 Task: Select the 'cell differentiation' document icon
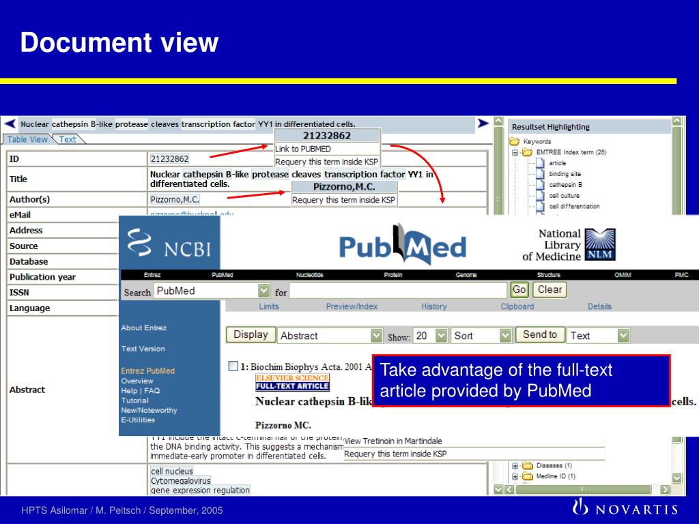click(x=540, y=206)
